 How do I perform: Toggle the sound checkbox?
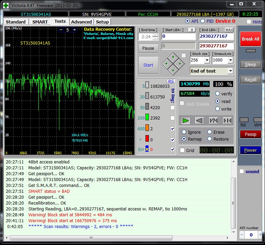point(242,171)
